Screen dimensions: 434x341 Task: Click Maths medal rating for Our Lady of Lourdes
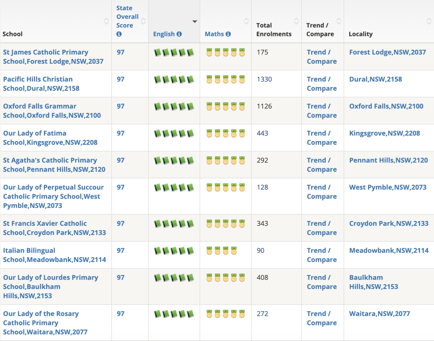click(225, 278)
